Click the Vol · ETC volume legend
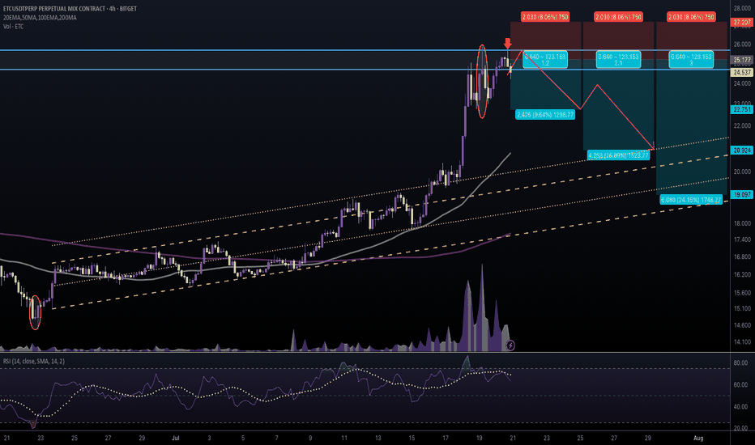 (x=14, y=27)
